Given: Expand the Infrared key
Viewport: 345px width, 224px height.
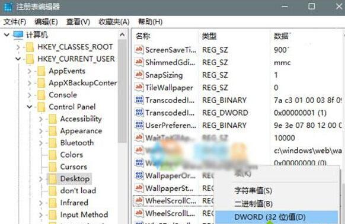Looking at the screenshot, I should (41, 203).
